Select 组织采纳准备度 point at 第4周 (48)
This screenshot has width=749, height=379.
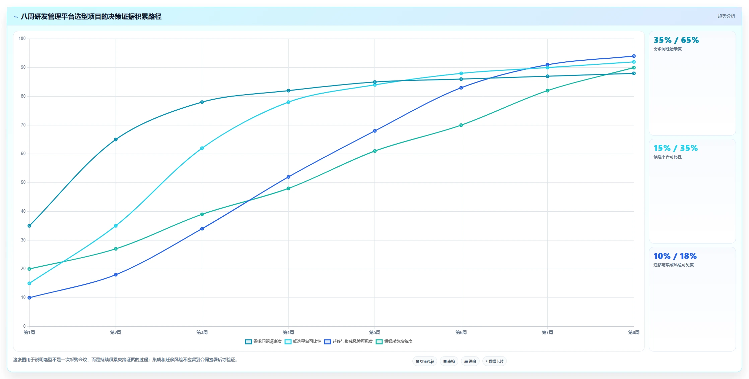click(x=288, y=188)
